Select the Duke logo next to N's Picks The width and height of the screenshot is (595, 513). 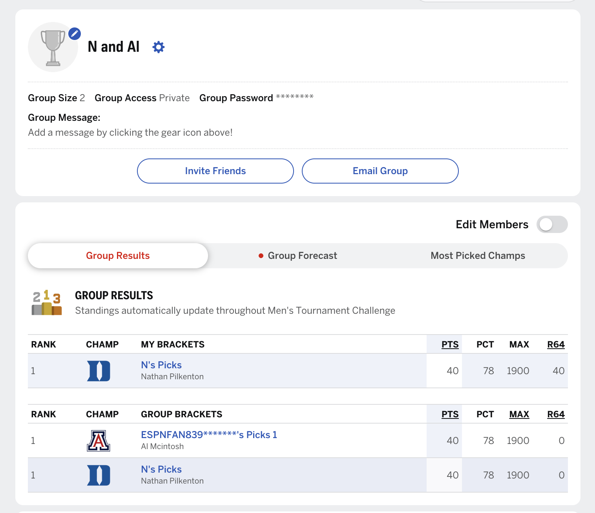99,371
